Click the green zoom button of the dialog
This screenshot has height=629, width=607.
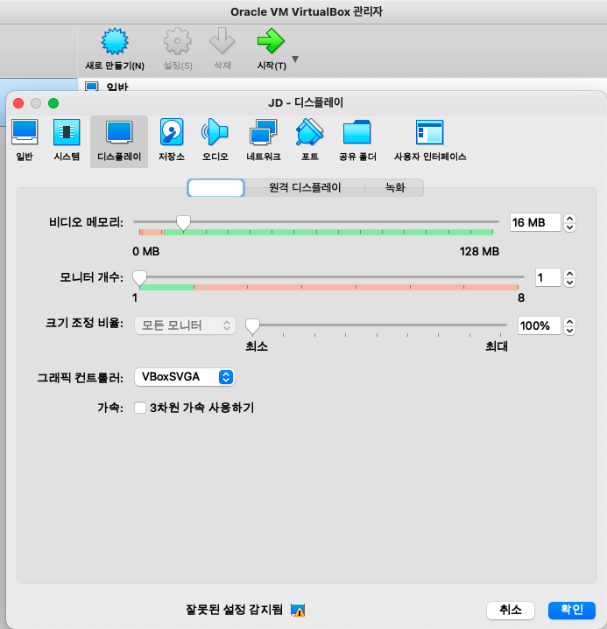point(53,103)
